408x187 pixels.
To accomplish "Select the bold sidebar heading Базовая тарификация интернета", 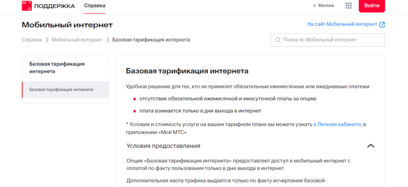I will click(x=57, y=68).
